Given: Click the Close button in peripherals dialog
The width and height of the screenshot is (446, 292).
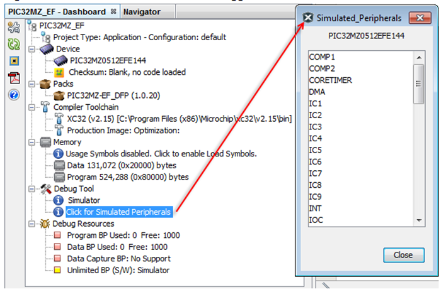Looking at the screenshot, I should 404,255.
